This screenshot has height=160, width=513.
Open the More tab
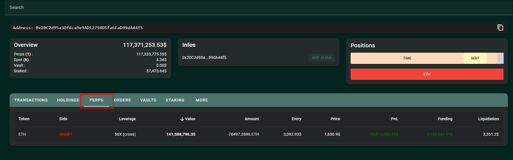pyautogui.click(x=202, y=100)
